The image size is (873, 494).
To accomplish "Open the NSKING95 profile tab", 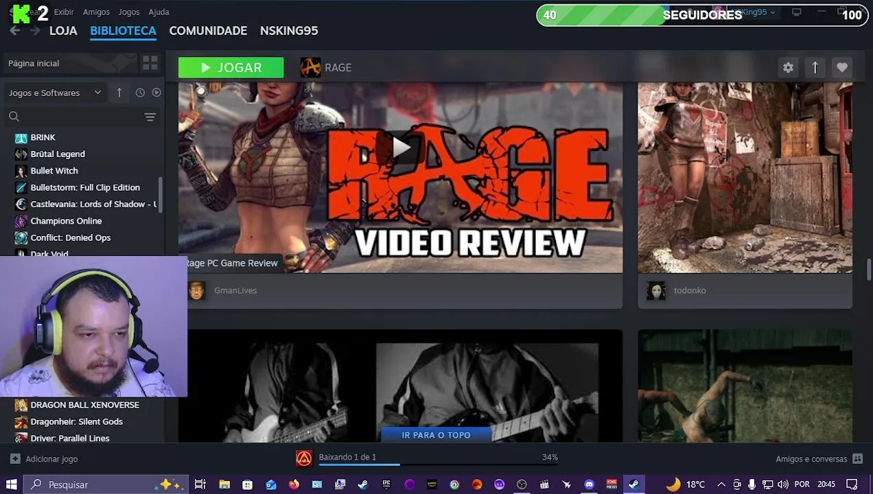I will point(289,31).
